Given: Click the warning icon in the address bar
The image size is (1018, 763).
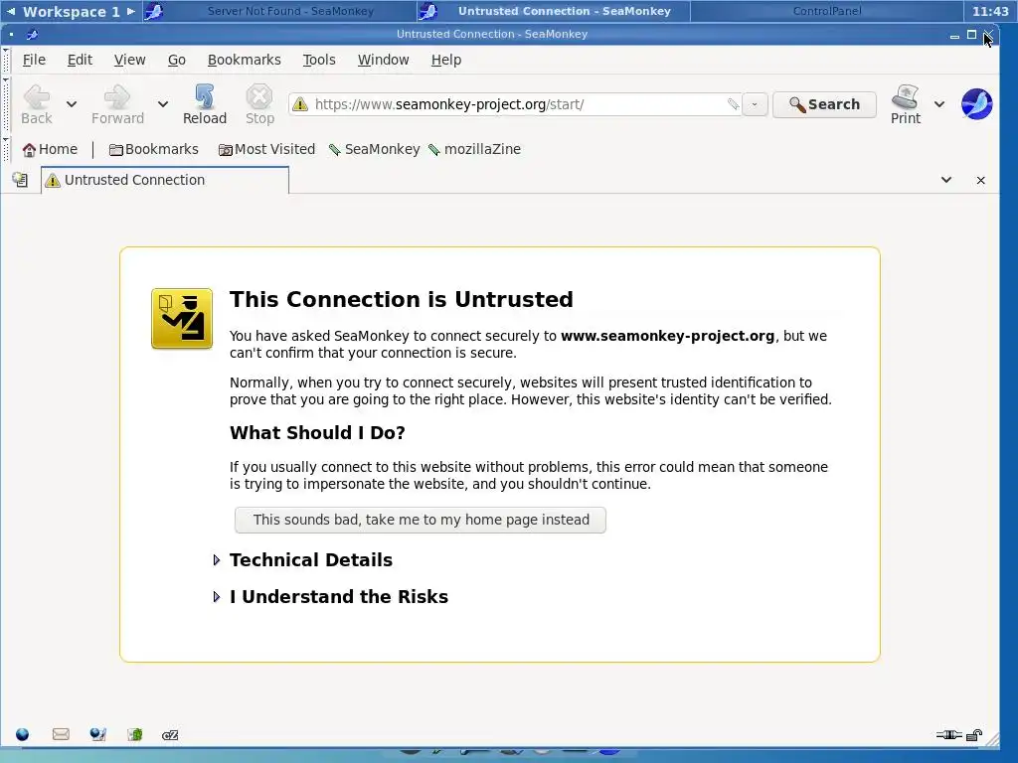Looking at the screenshot, I should click(x=300, y=103).
